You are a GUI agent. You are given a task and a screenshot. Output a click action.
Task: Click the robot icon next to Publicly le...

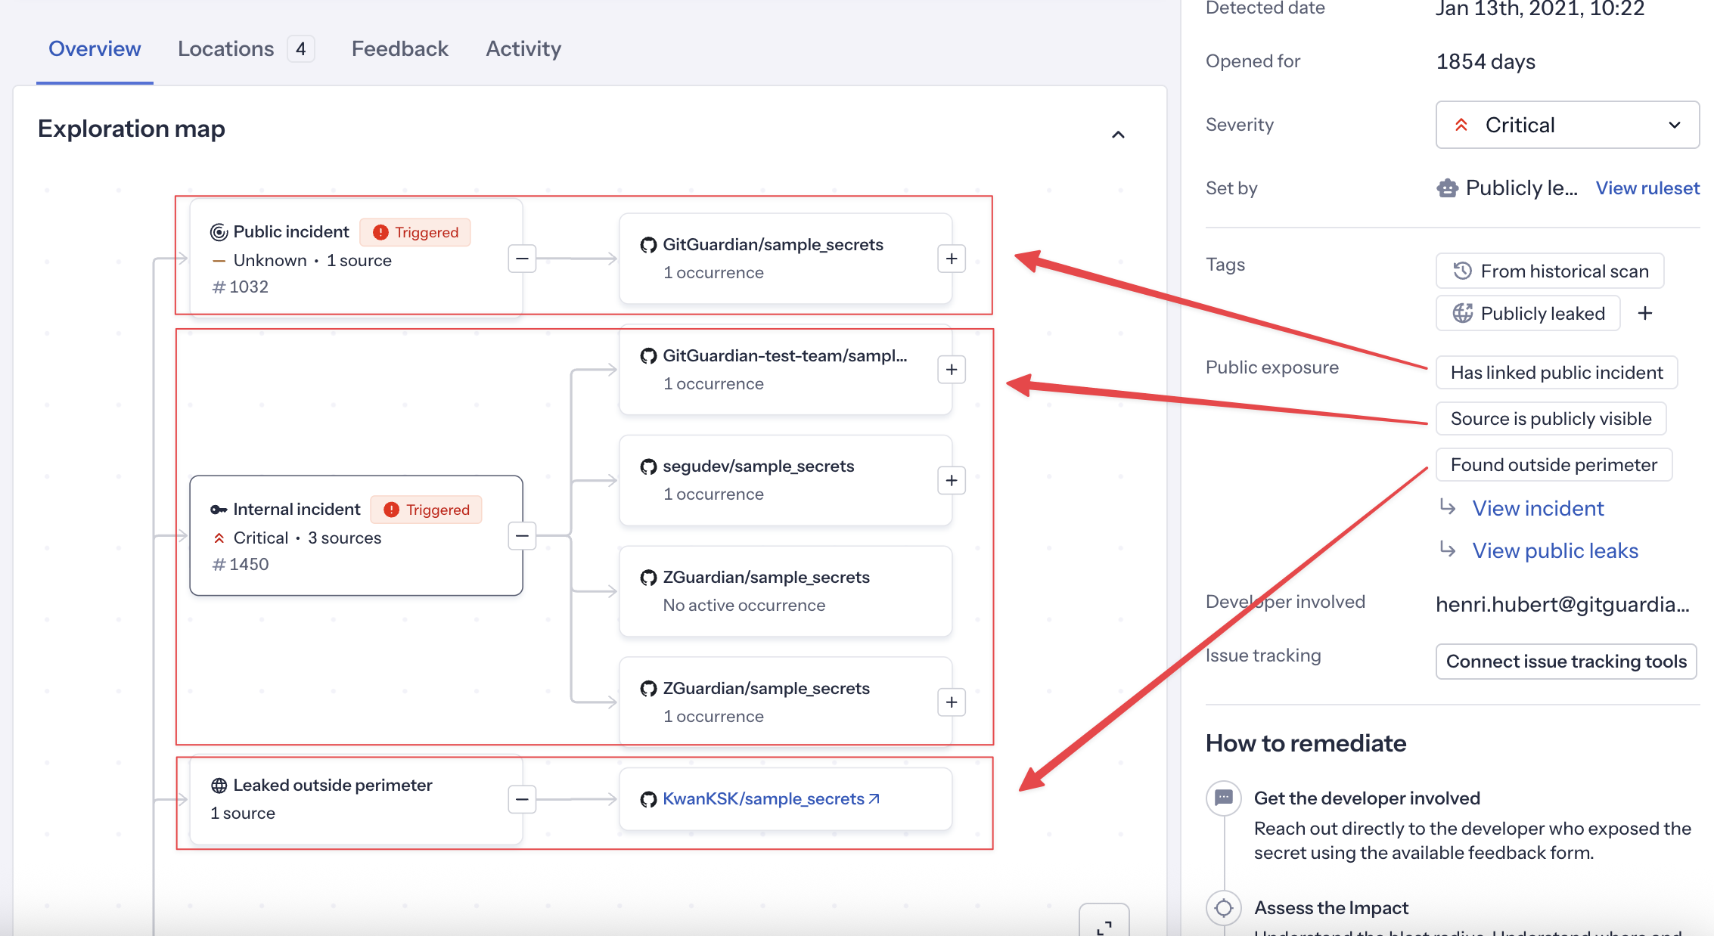point(1447,188)
